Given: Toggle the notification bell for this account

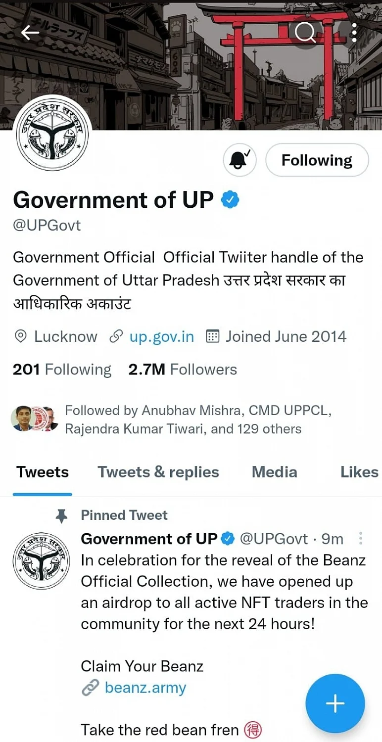Looking at the screenshot, I should pos(240,160).
